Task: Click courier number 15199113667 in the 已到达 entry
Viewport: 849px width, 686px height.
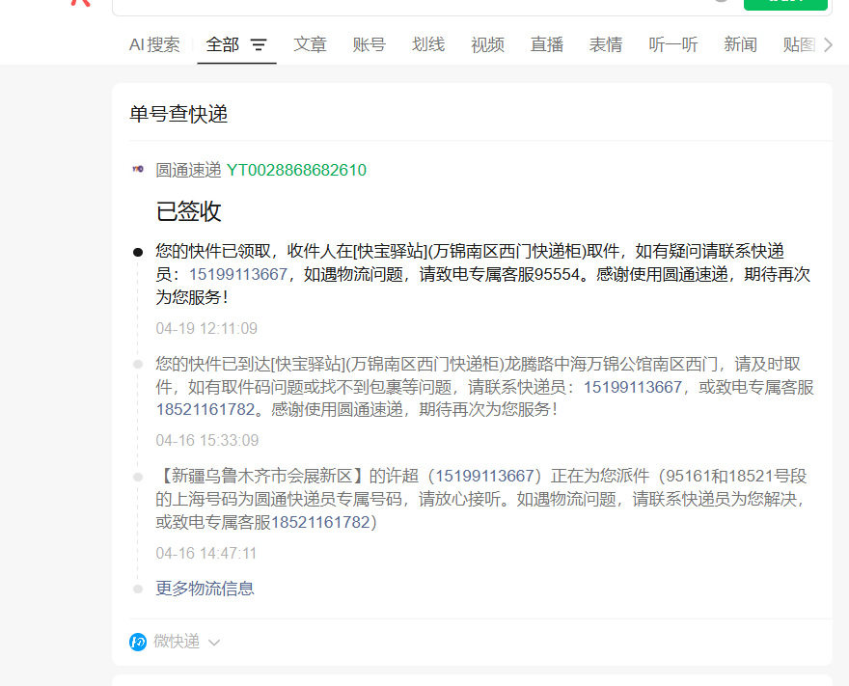Action: 633,387
